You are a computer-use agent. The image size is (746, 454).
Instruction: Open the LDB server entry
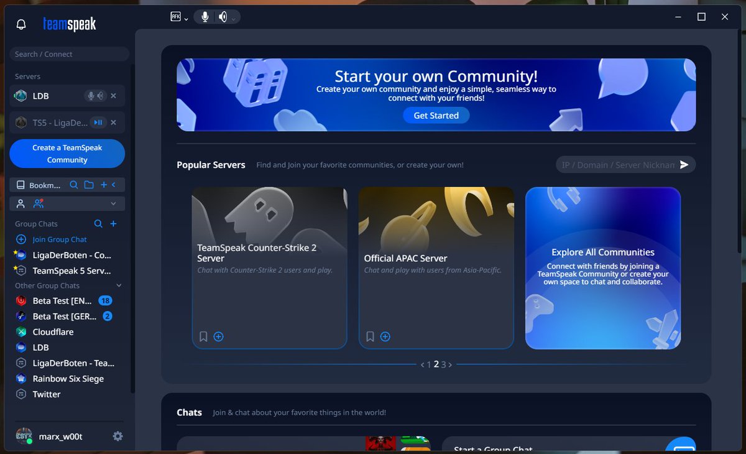pos(67,96)
